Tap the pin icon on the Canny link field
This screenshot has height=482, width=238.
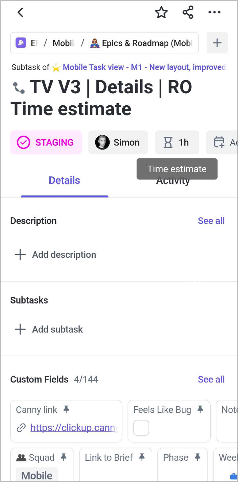coord(66,410)
